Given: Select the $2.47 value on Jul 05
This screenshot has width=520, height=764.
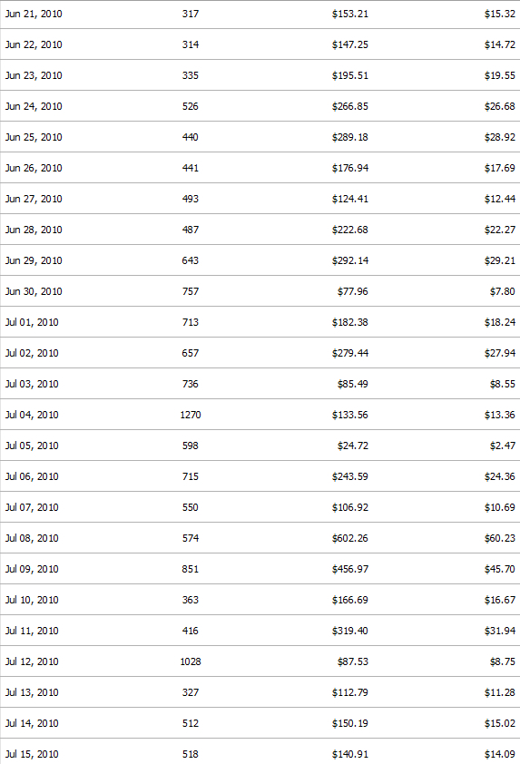Looking at the screenshot, I should pyautogui.click(x=503, y=446).
